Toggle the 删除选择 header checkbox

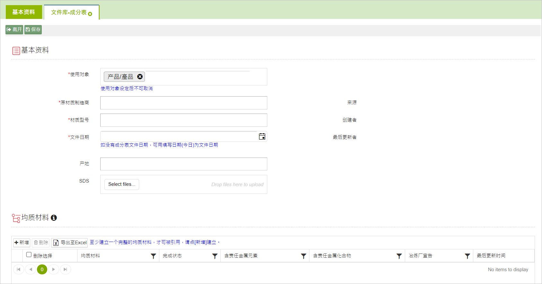pos(29,254)
